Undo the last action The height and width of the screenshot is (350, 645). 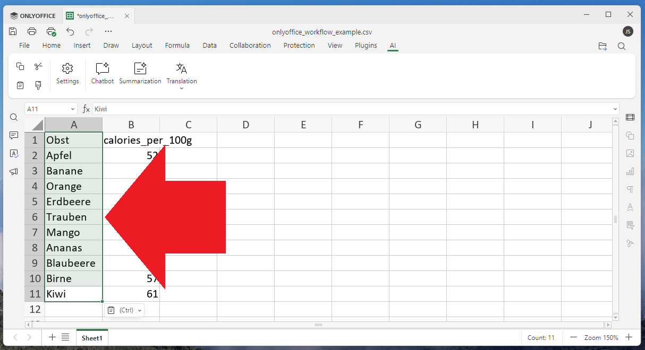[x=70, y=31]
